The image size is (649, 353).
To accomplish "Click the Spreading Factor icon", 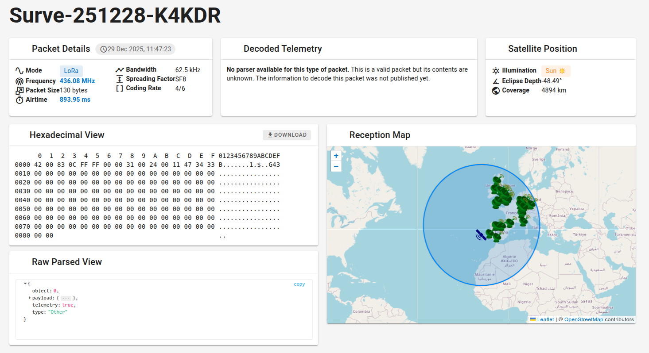I will click(x=120, y=79).
